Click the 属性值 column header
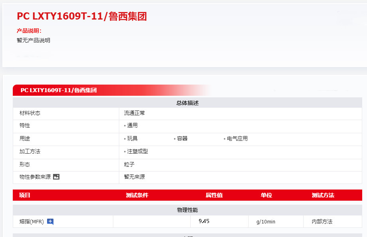Screen dimensions: 367x237 coord(214,195)
